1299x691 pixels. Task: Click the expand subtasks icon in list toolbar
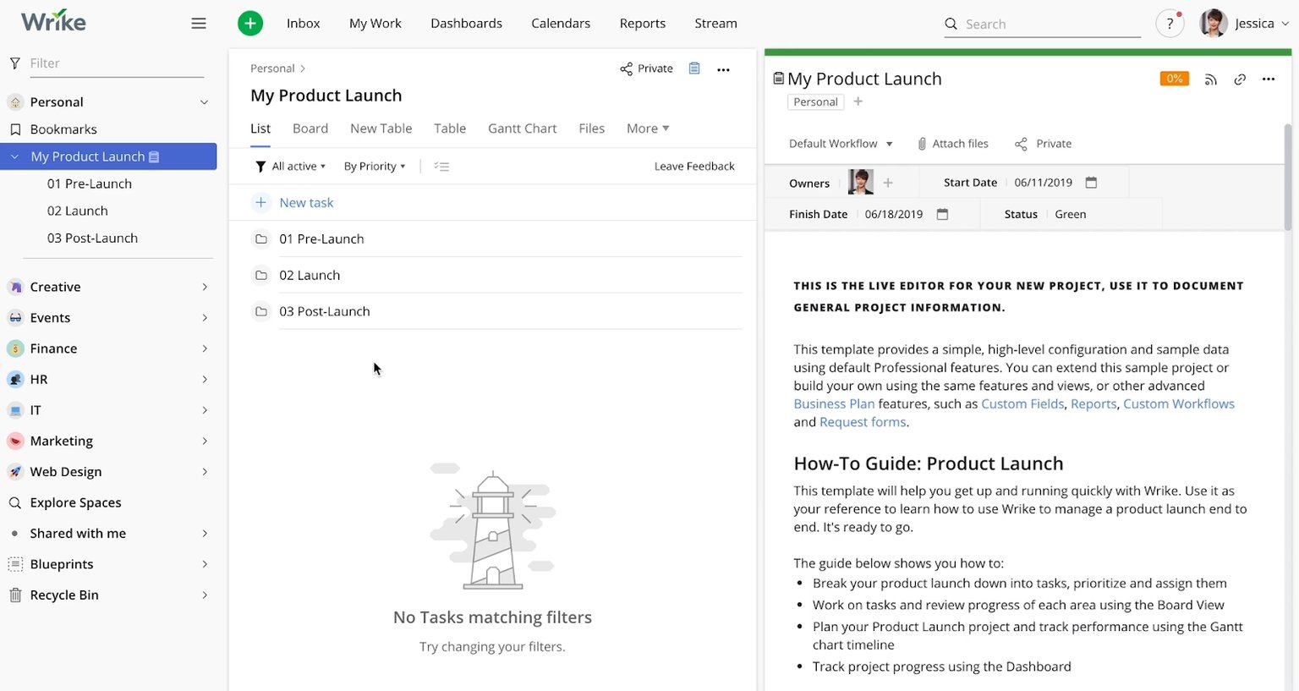pos(441,167)
